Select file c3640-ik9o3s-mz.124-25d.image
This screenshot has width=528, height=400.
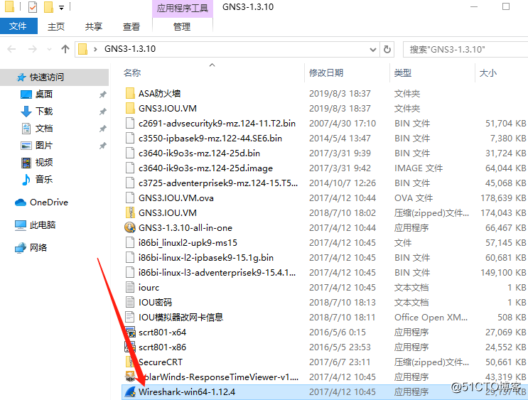coord(205,168)
